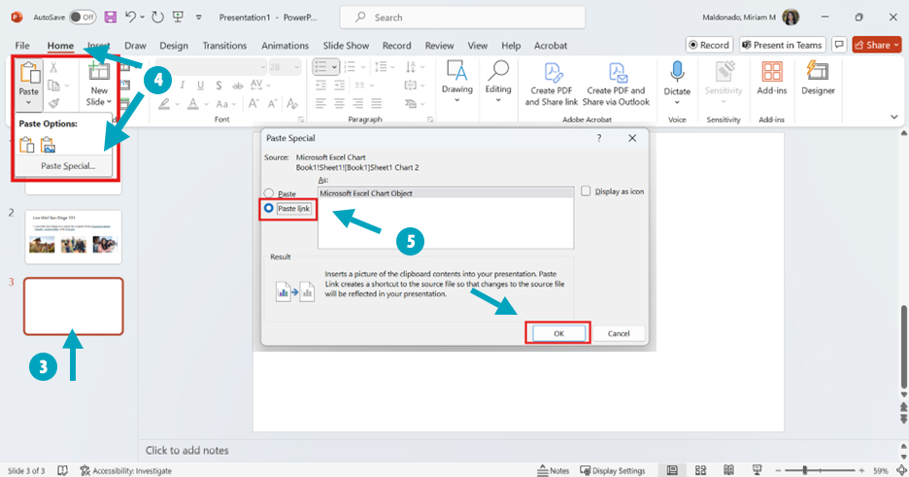Click Create PDF and Share via Outlook

click(x=617, y=85)
